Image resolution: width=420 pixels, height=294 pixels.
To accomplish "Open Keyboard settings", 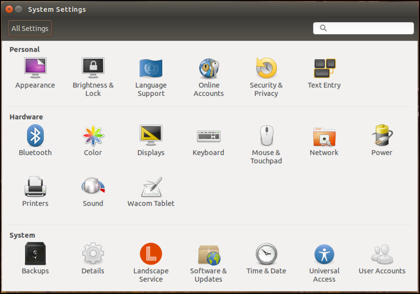I will tap(208, 141).
